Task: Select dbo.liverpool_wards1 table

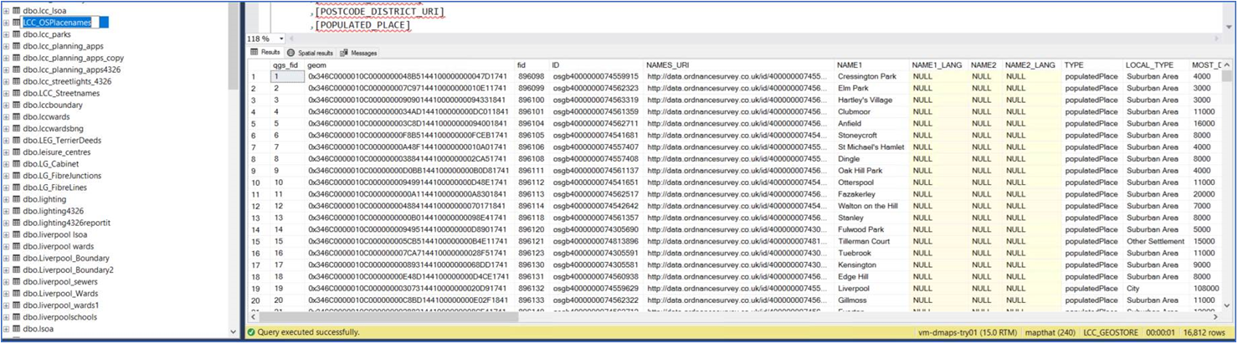Action: pos(60,305)
